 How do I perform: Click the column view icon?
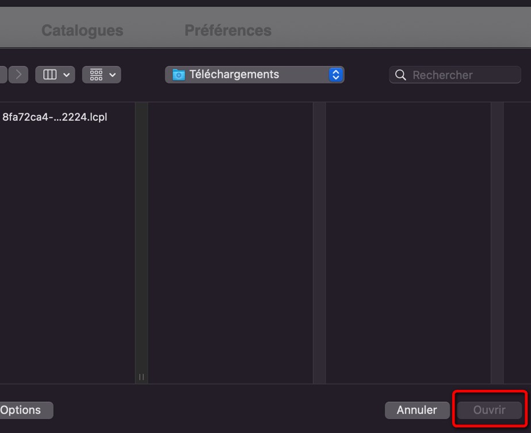coord(50,75)
